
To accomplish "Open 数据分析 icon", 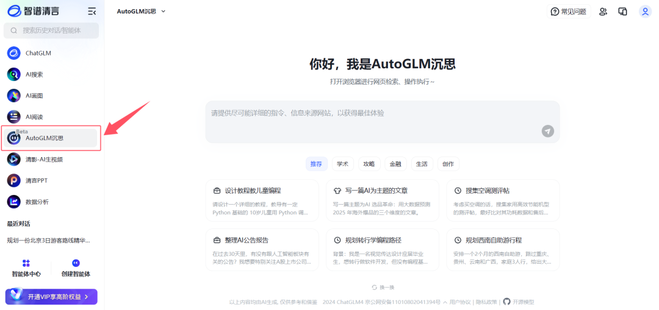I will point(14,202).
